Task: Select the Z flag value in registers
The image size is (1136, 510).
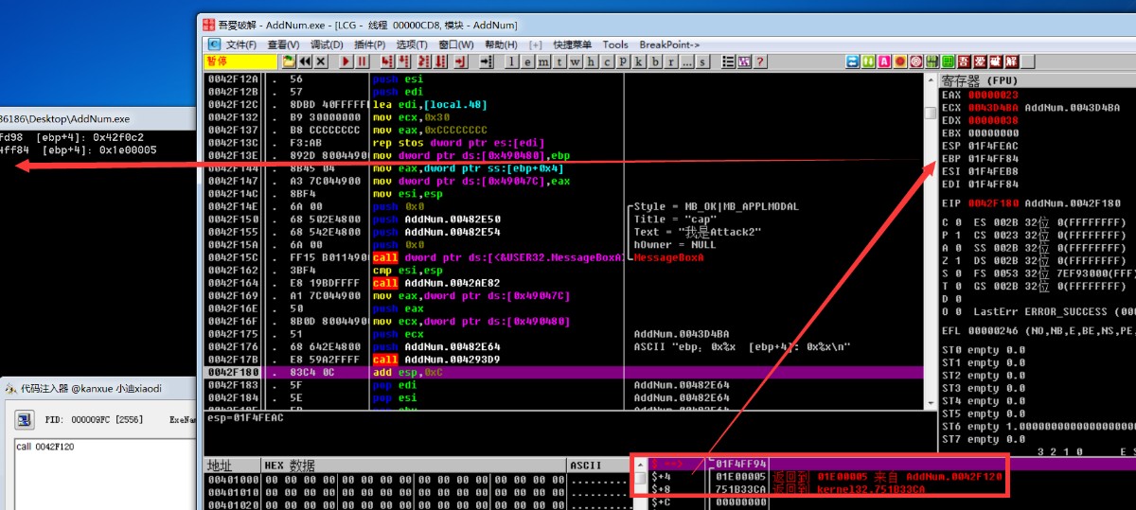Action: point(958,260)
